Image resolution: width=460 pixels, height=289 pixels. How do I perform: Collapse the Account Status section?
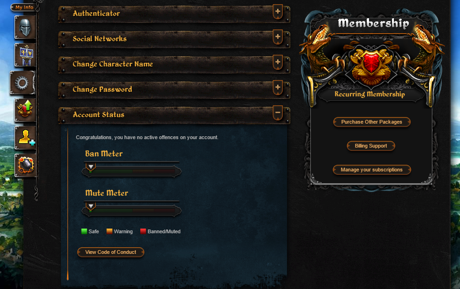[278, 113]
